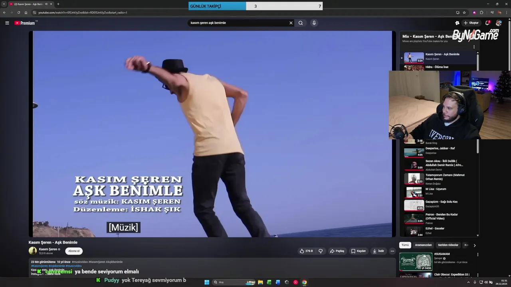511x287 pixels.
Task: Open the Mix playlist options menu
Action: [474, 47]
